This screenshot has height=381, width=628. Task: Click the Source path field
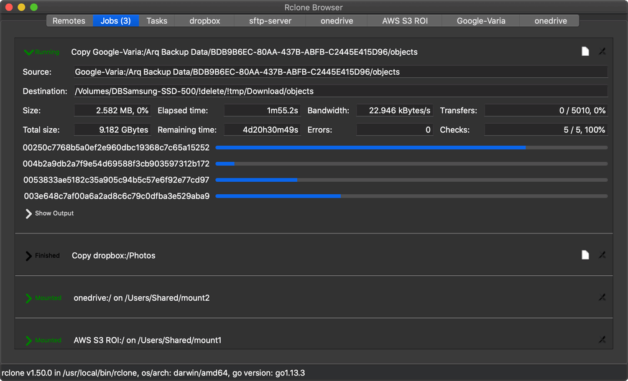(341, 72)
